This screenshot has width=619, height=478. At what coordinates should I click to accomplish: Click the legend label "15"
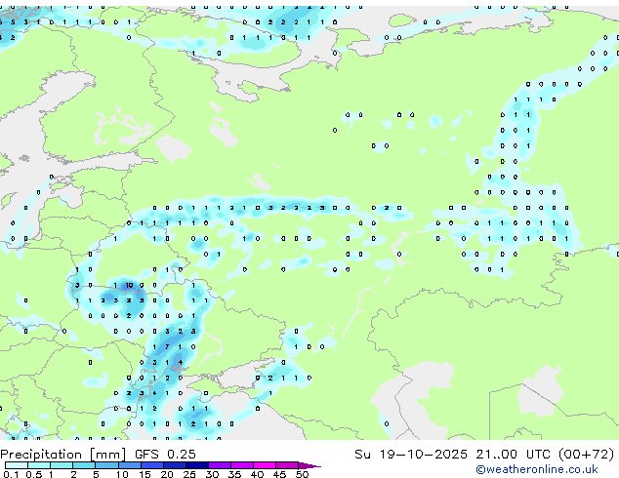[144, 474]
